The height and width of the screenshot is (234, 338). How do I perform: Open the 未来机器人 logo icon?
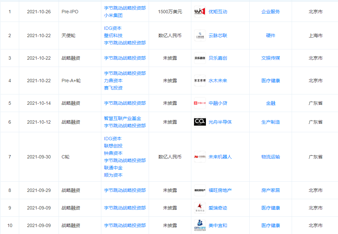pos(200,157)
